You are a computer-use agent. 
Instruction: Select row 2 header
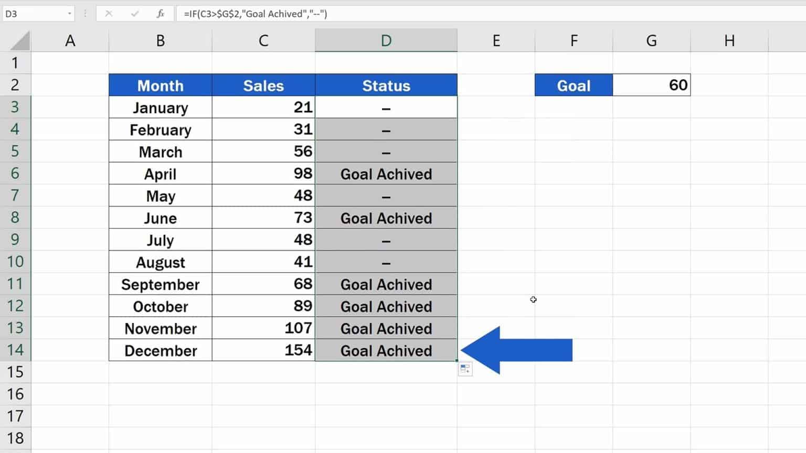click(x=16, y=85)
